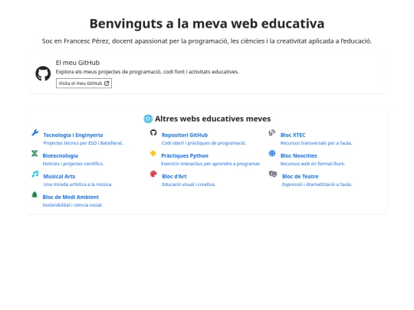Image resolution: width=414 pixels, height=310 pixels.
Task: Click text 'Codi obert i pràctiques de programació.'
Action: (x=204, y=143)
